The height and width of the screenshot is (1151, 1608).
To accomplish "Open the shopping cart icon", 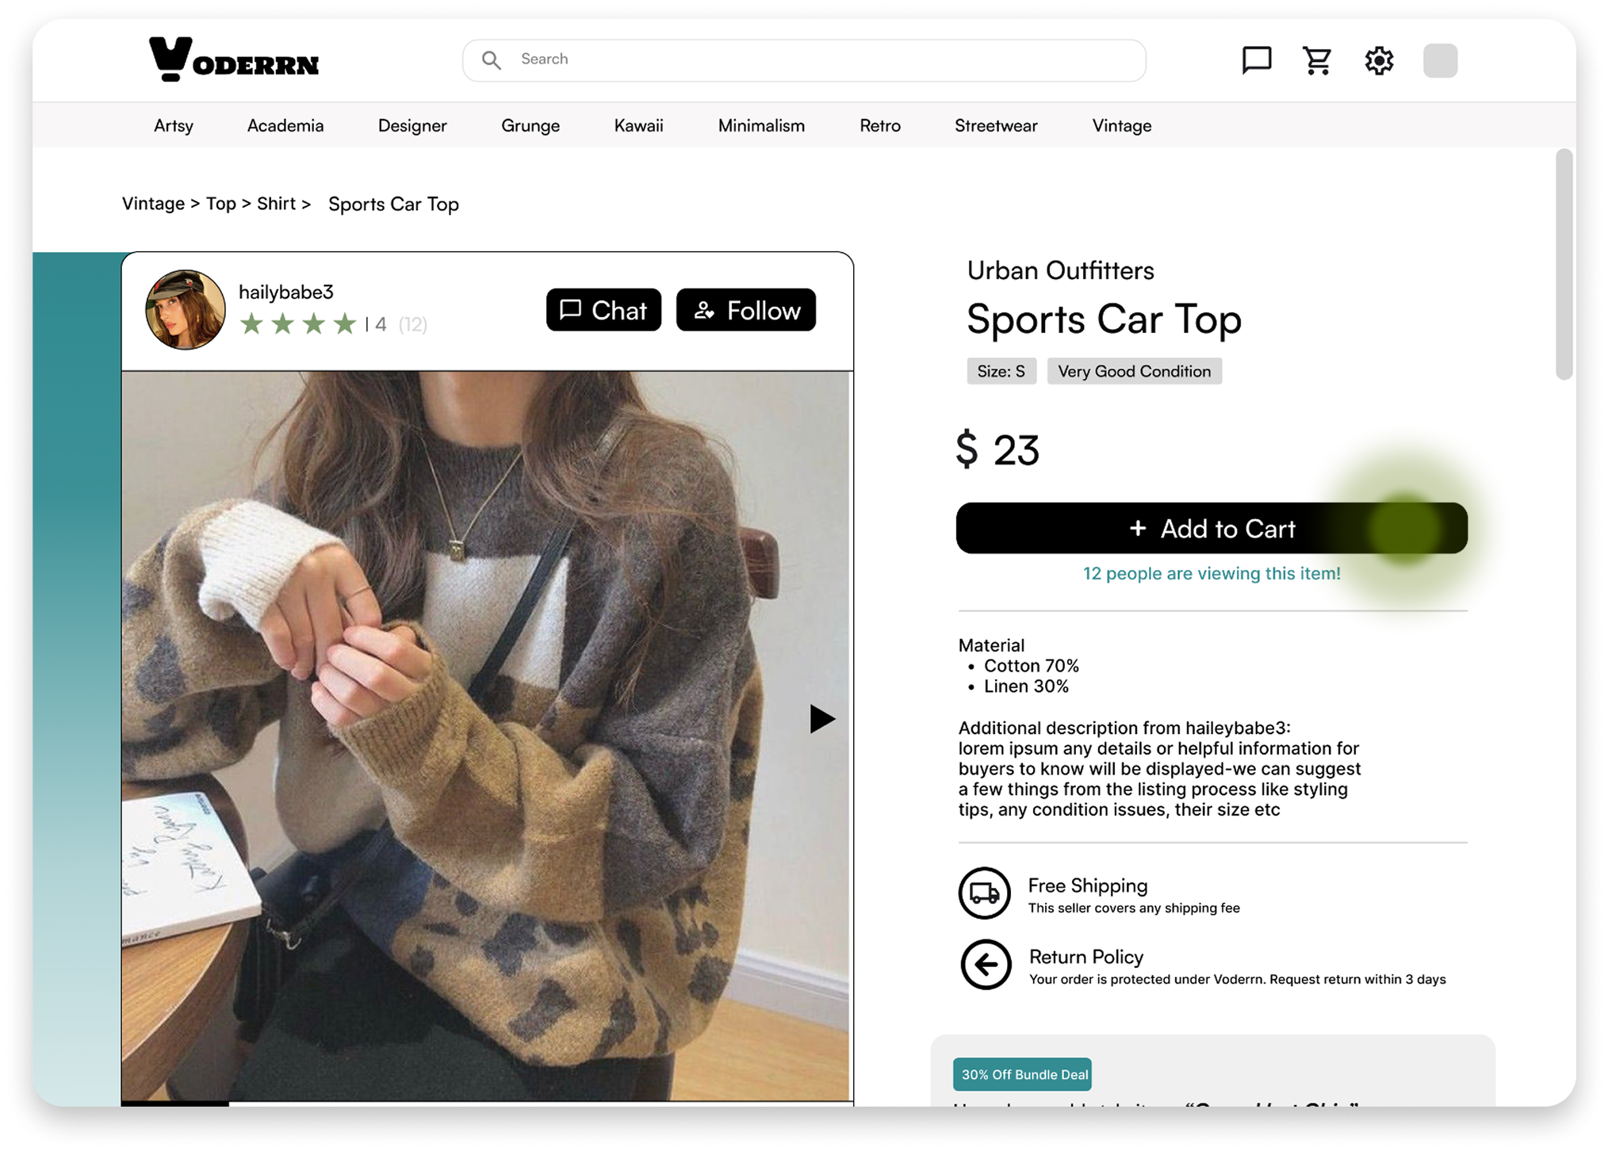I will coord(1317,60).
